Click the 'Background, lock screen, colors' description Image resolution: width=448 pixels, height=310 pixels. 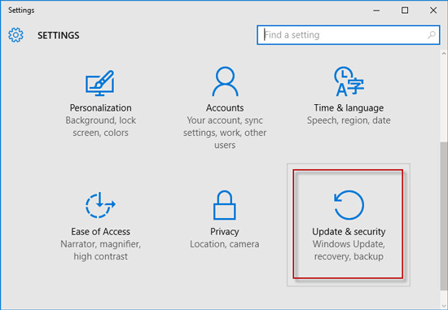pos(100,126)
